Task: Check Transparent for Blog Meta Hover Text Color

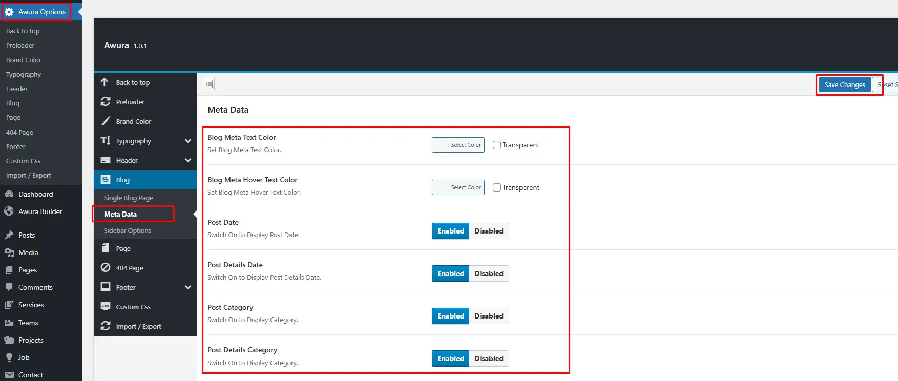Action: (497, 187)
